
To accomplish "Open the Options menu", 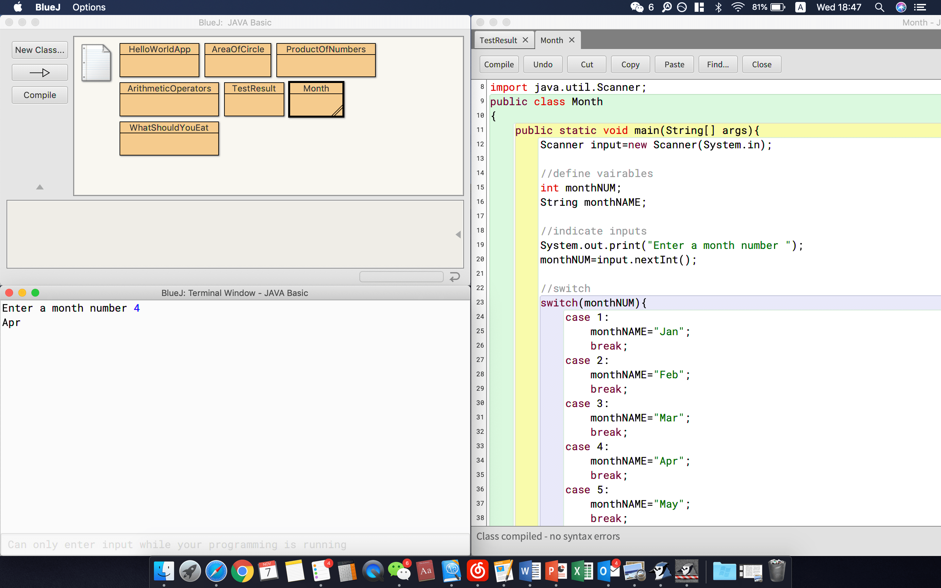I will [89, 8].
